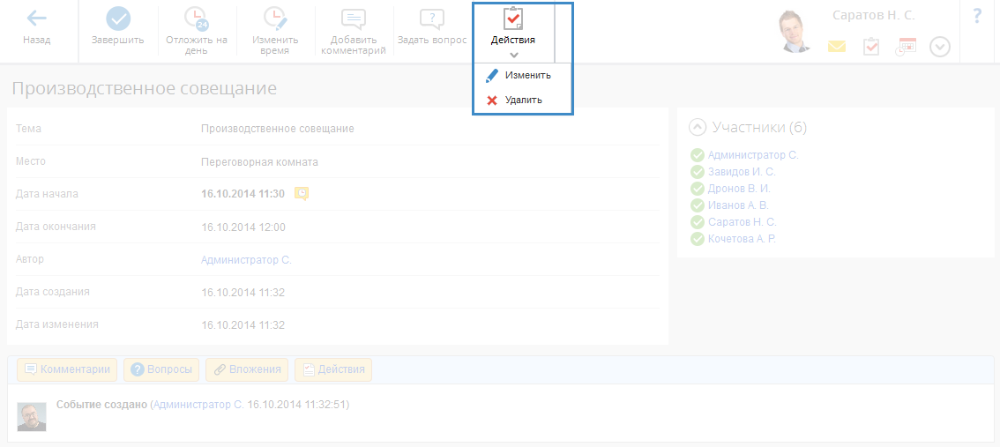Image resolution: width=1000 pixels, height=447 pixels.
Task: Click the page title Производственное совещание
Action: tap(144, 88)
